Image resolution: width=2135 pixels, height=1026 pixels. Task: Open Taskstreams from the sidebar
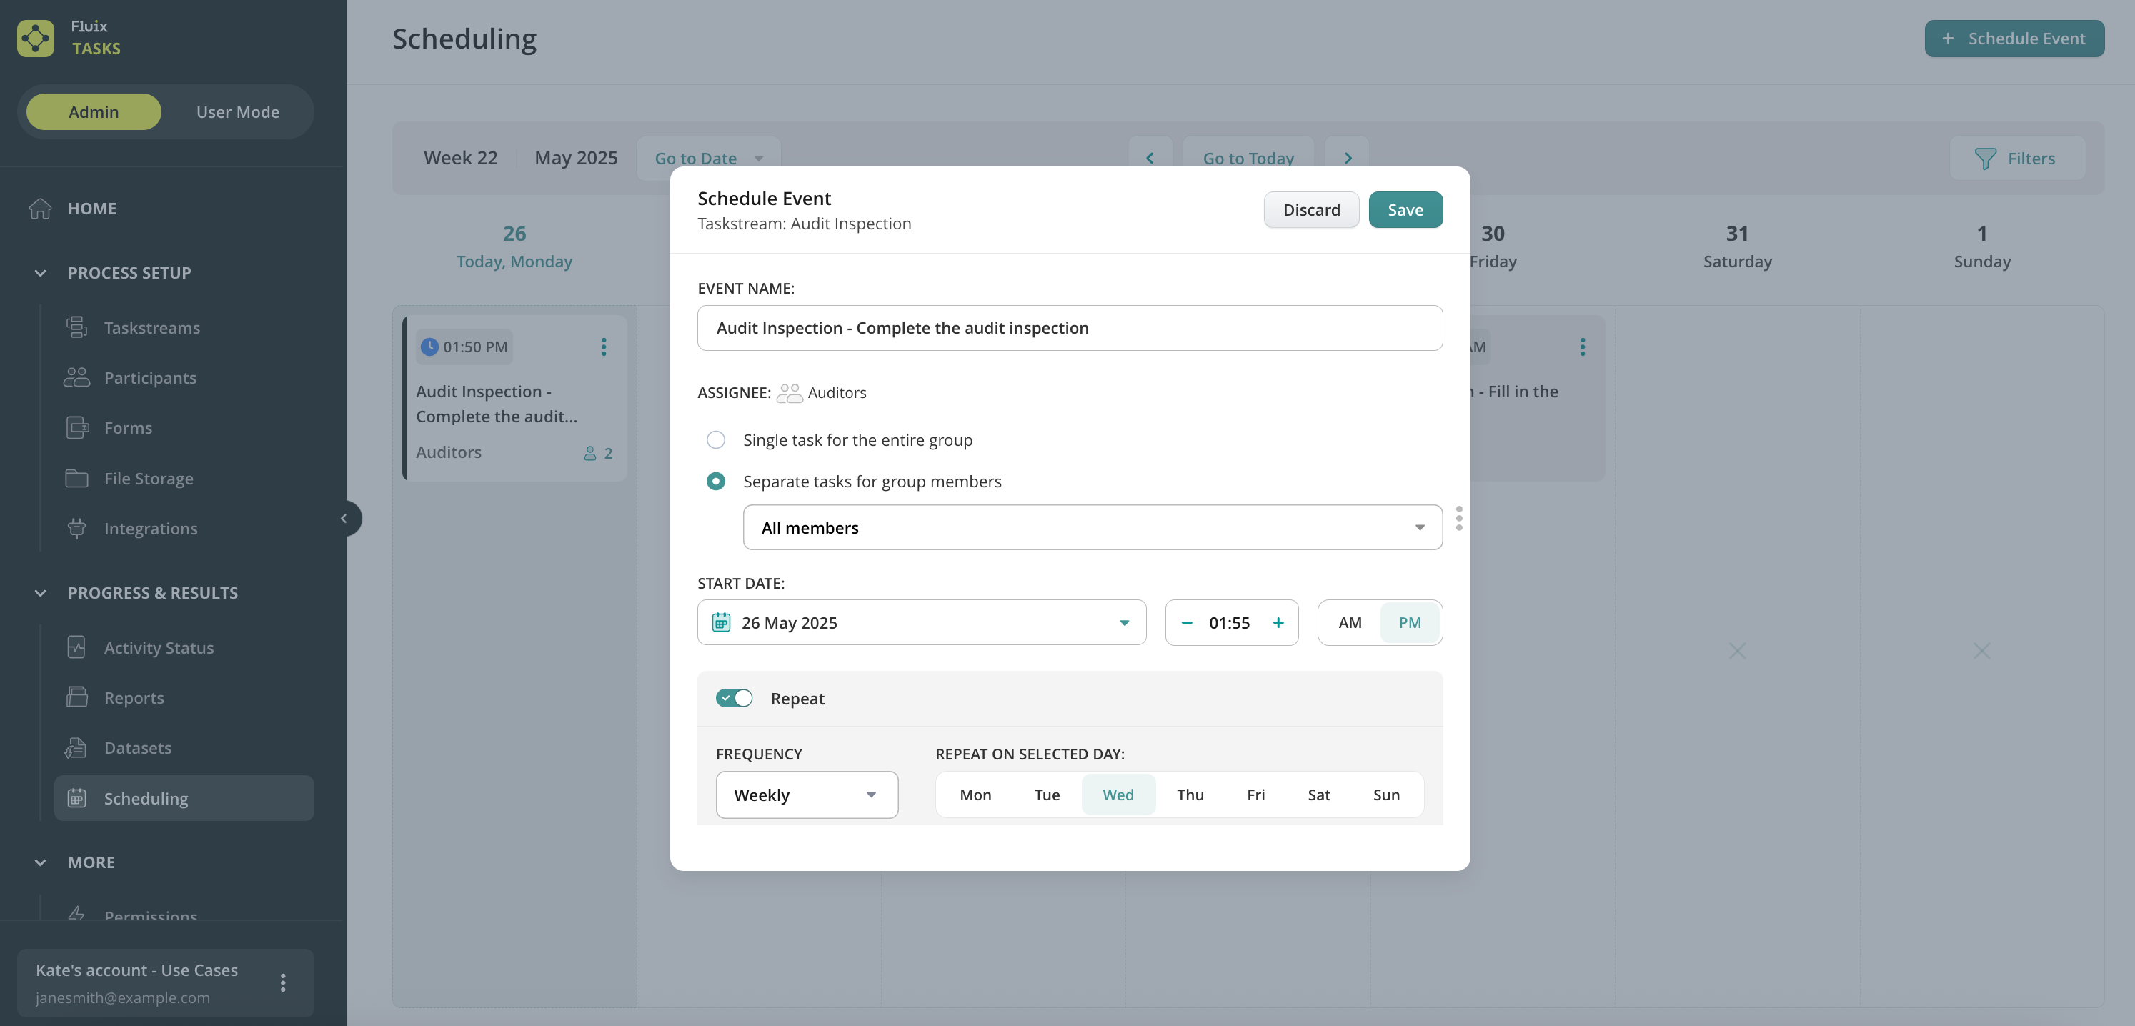tap(151, 327)
